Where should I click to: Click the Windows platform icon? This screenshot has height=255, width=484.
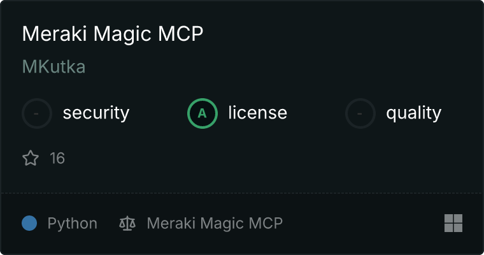[453, 223]
